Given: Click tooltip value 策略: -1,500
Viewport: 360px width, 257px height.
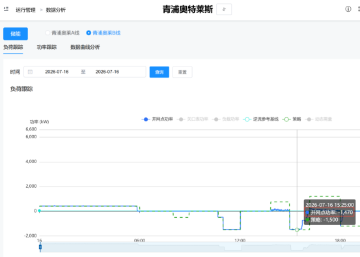Looking at the screenshot, I should coord(322,220).
